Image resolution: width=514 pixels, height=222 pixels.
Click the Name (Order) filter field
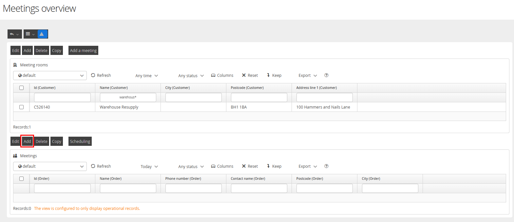pos(128,188)
